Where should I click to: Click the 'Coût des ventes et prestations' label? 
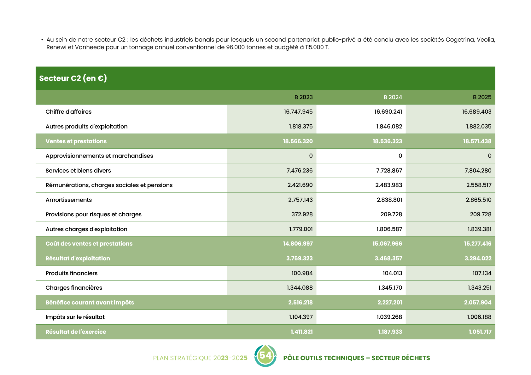coord(89,244)
